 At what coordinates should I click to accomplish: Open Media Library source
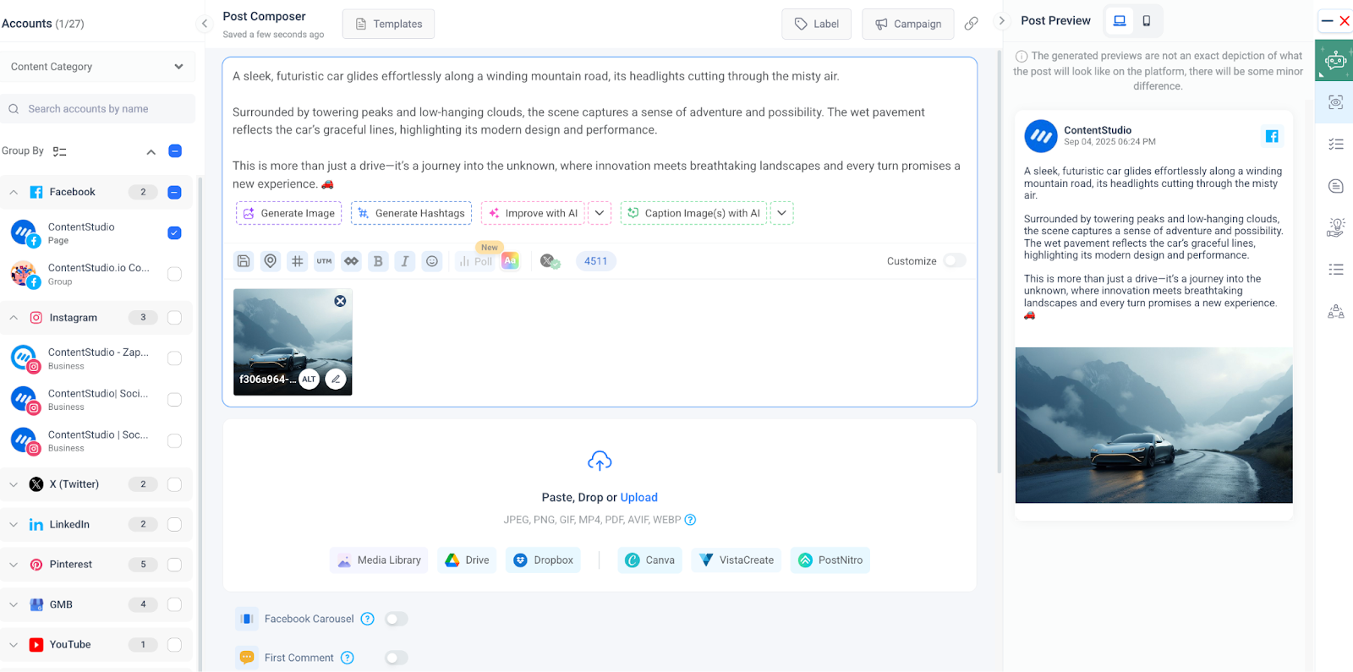pyautogui.click(x=379, y=560)
